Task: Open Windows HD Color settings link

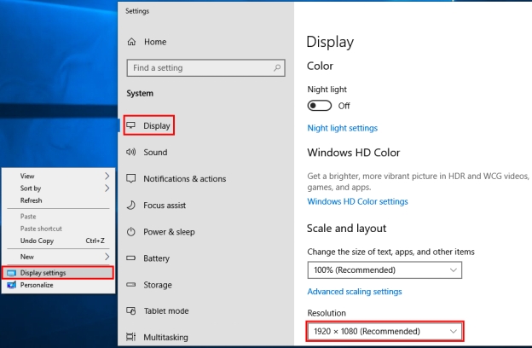Action: pos(357,201)
